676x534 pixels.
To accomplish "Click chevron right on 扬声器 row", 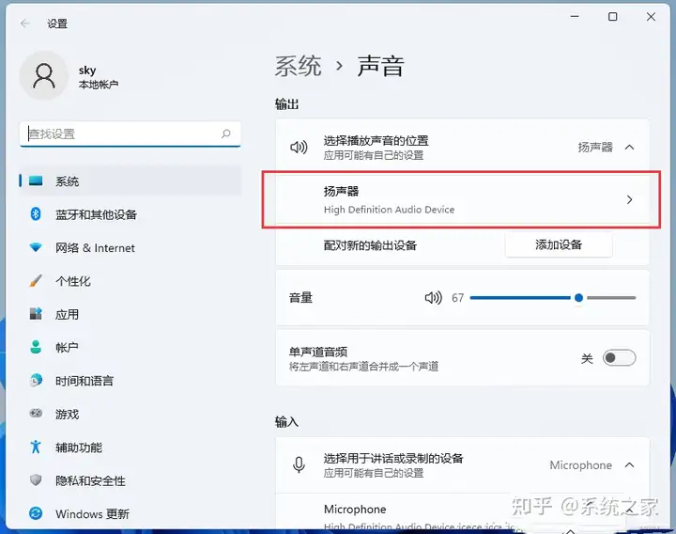I will (x=629, y=199).
